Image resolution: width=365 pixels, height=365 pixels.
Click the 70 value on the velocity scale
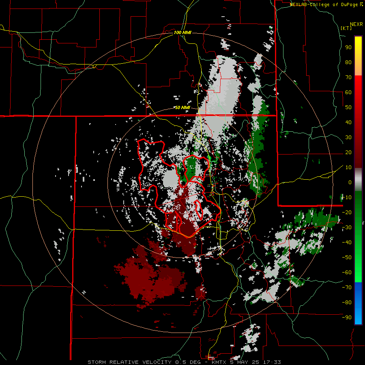[348, 77]
